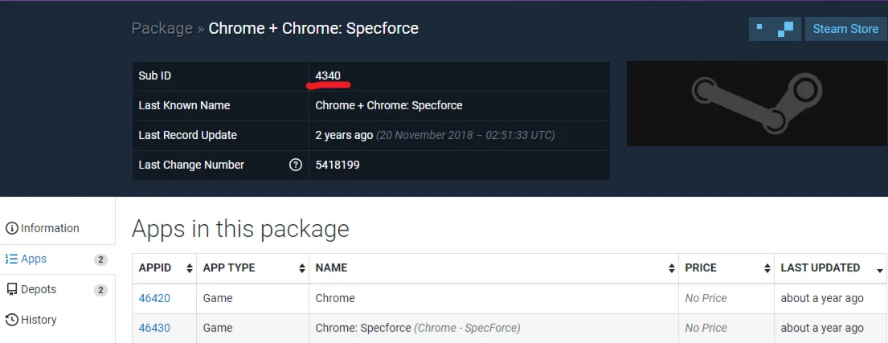The image size is (888, 343).
Task: Click the Depots box icon in sidebar
Action: click(11, 289)
